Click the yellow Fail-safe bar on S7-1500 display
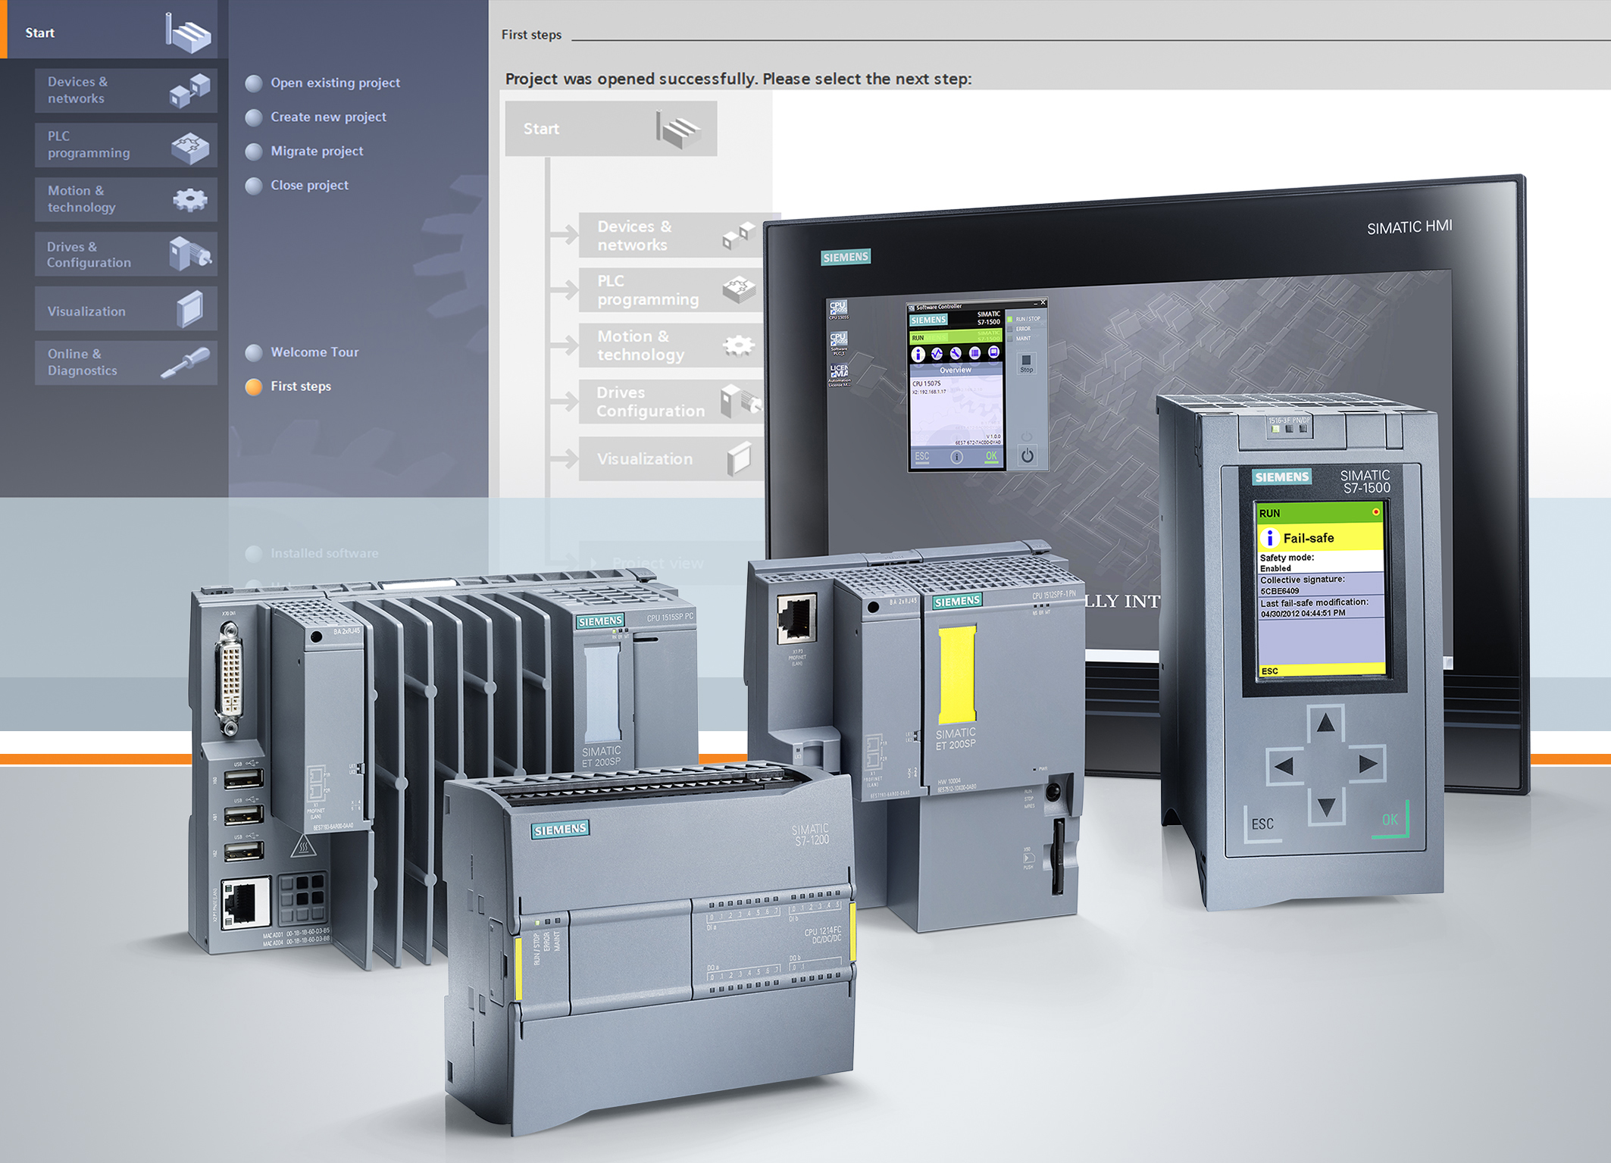The image size is (1611, 1163). point(1320,538)
